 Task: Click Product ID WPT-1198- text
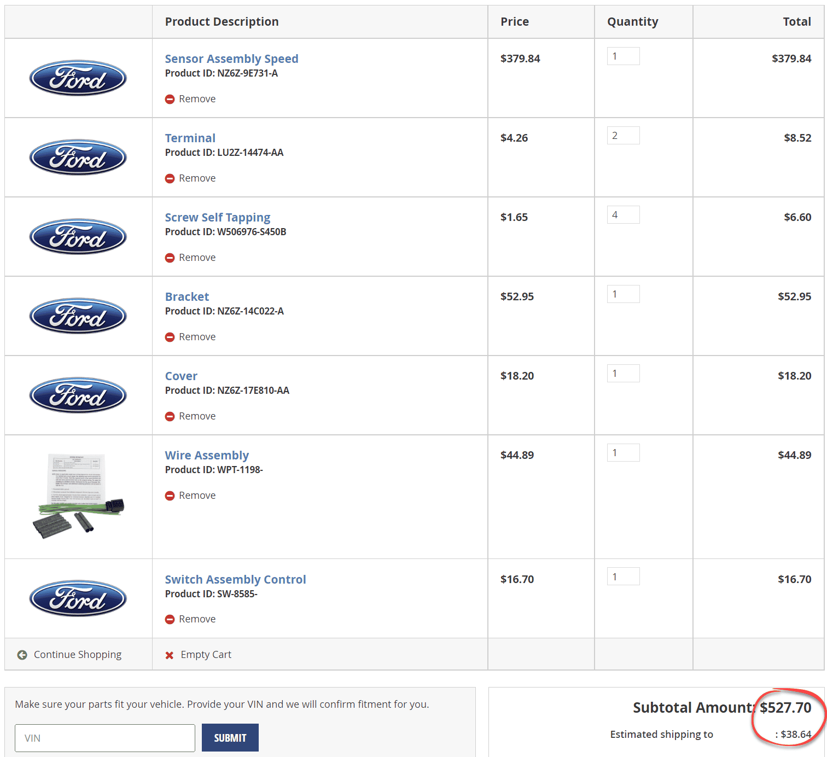[x=214, y=470]
